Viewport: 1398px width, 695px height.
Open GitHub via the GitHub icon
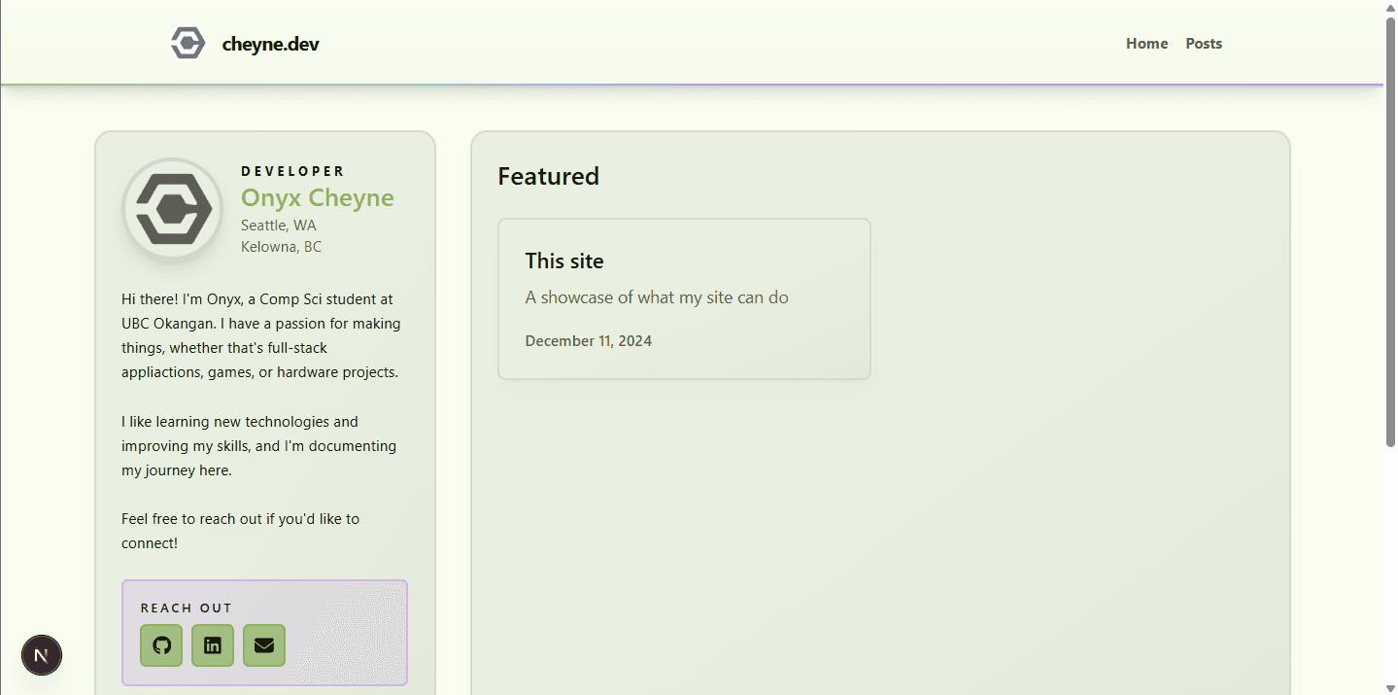click(160, 644)
